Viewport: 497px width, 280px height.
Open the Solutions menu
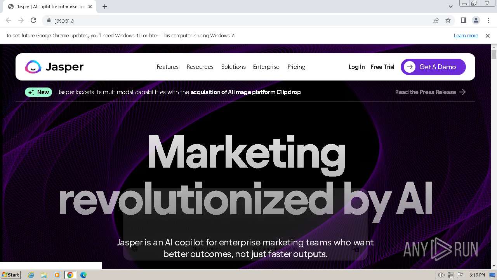pyautogui.click(x=233, y=67)
